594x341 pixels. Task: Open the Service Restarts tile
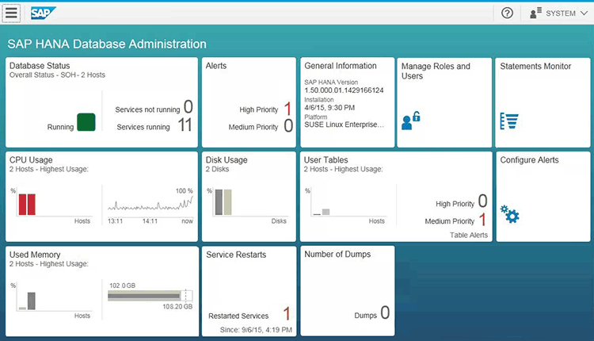[x=249, y=290]
